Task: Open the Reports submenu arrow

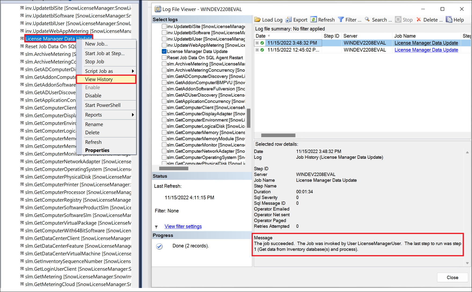Action: coord(133,115)
